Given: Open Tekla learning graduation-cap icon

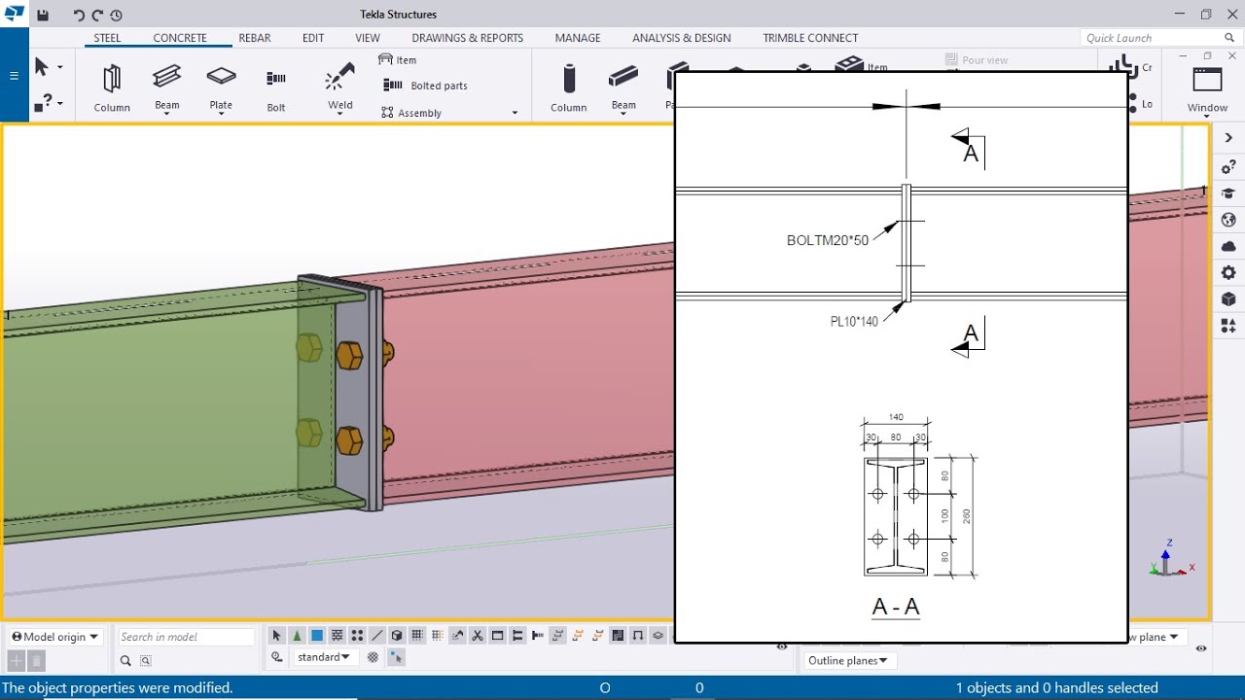Looking at the screenshot, I should coord(1228,193).
